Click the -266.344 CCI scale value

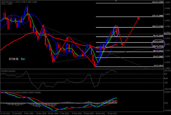167,89
